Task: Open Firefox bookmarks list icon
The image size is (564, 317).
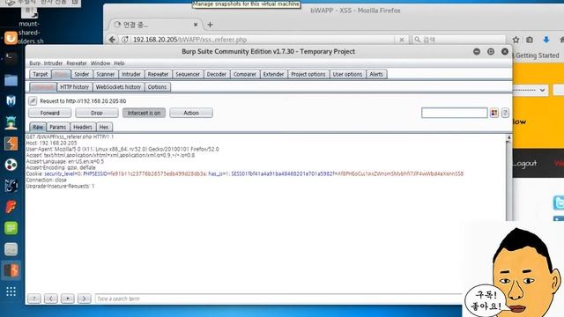Action: point(530,40)
